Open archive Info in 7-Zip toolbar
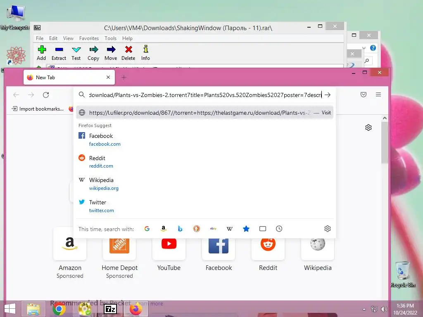The image size is (423, 317). point(145,53)
